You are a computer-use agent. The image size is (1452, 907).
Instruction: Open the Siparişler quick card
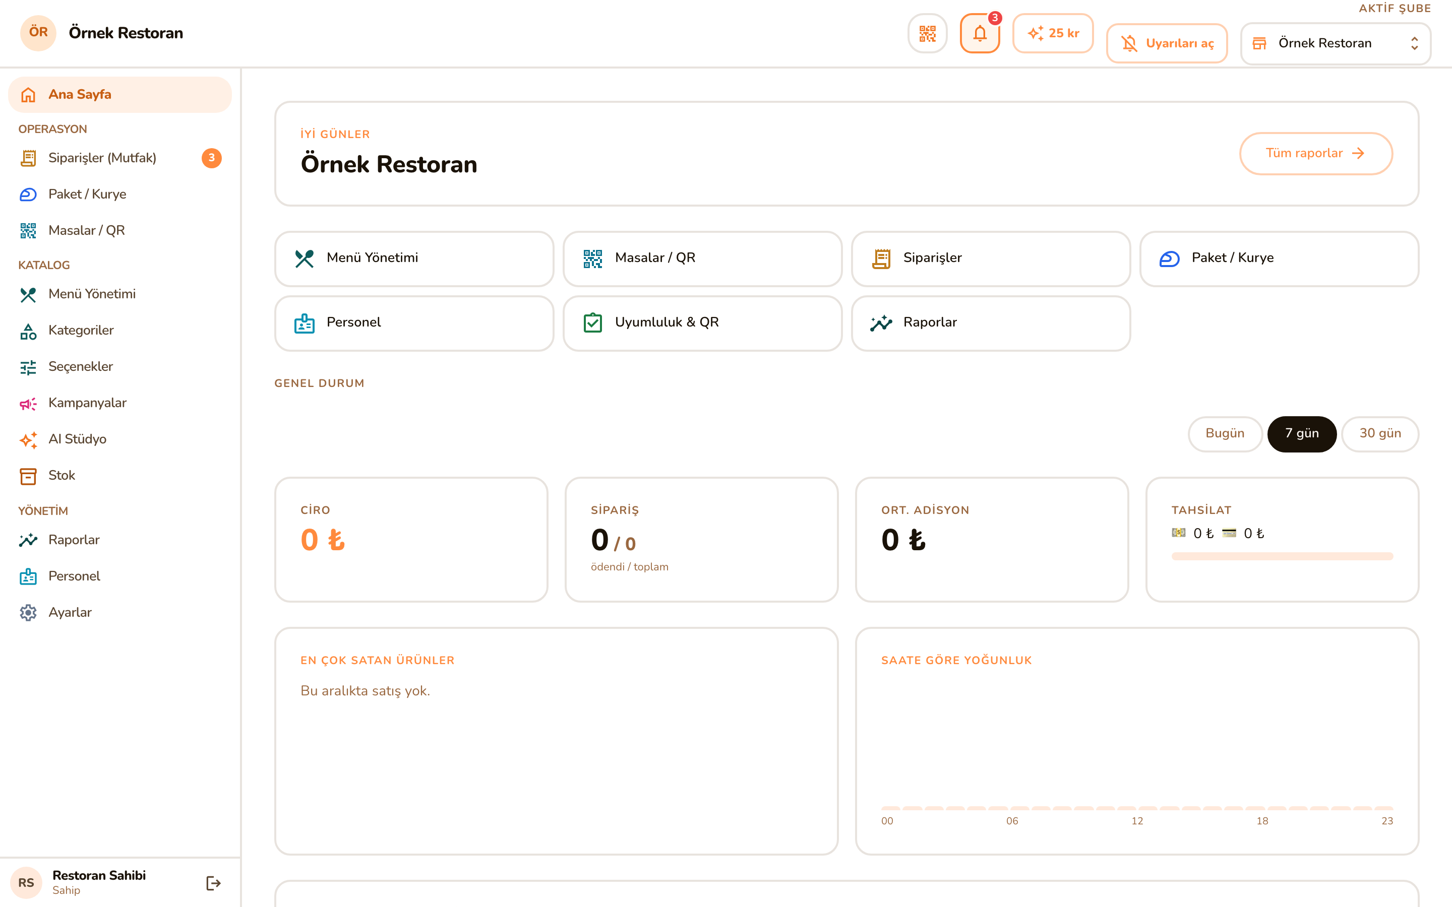coord(991,258)
